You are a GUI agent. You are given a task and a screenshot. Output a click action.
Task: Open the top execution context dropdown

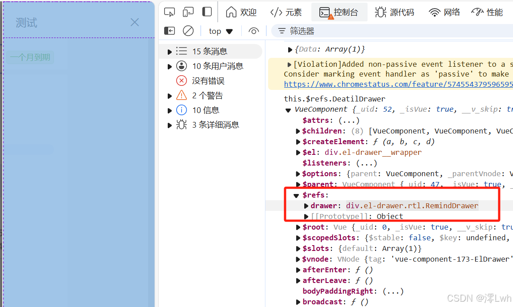[x=220, y=31]
